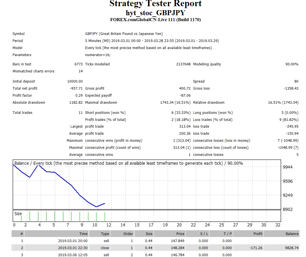The image size is (306, 257).
Task: Click time cell 2019.03.01 20:00
Action: coord(73,241)
